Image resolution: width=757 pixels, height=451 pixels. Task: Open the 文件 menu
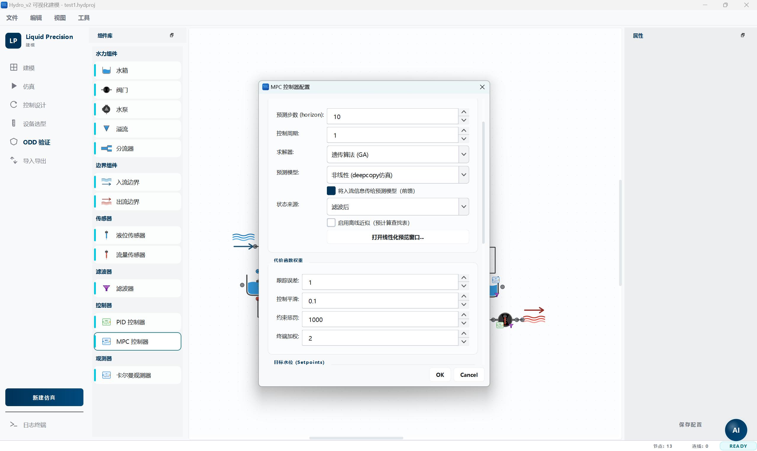coord(12,18)
